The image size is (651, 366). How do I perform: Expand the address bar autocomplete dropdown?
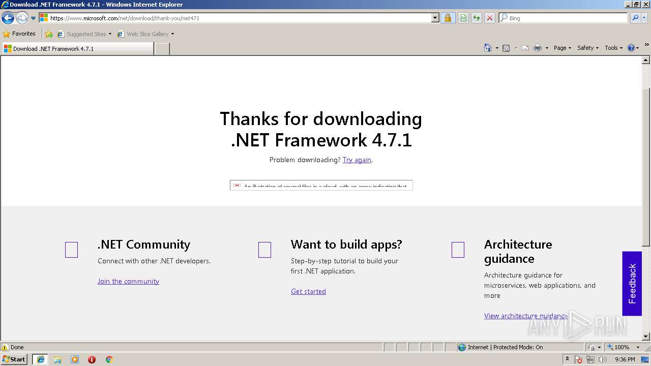[x=435, y=18]
